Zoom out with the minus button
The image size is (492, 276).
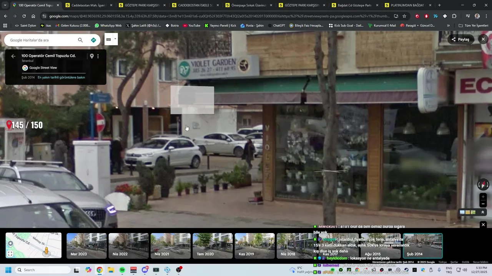coord(483,204)
